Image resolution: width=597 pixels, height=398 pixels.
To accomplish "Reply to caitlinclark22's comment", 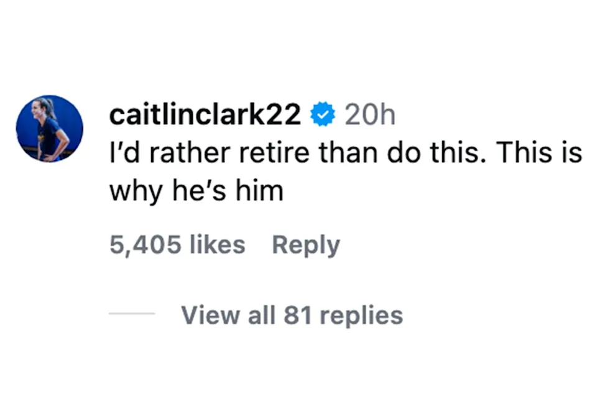I will 306,245.
